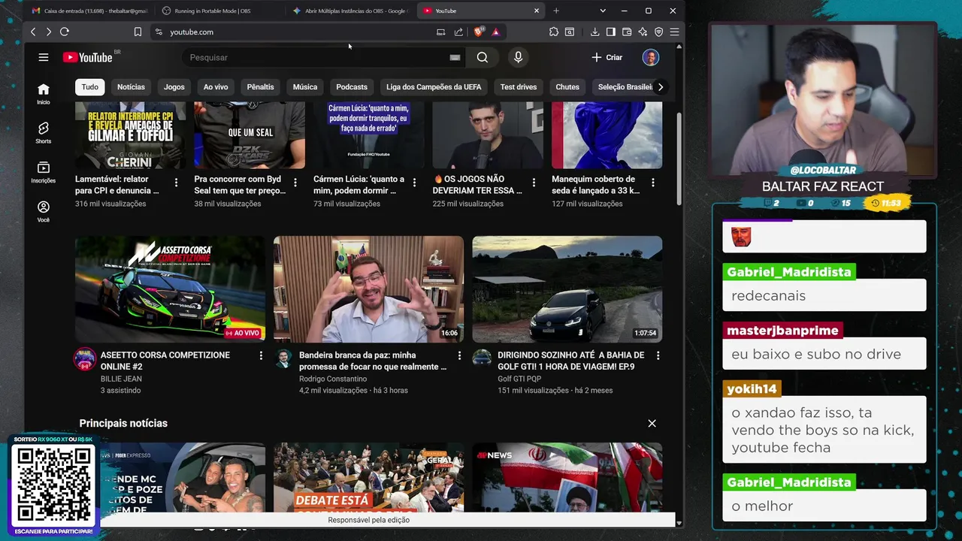The width and height of the screenshot is (962, 541).
Task: Share this page via share icon
Action: 458,32
